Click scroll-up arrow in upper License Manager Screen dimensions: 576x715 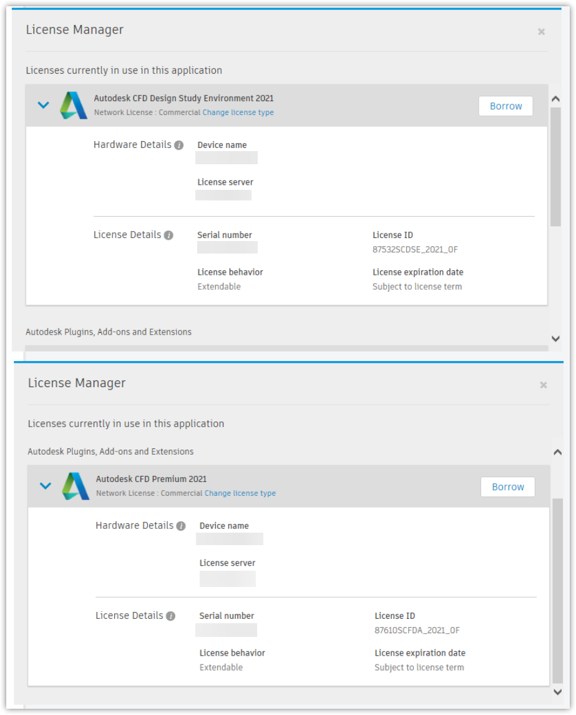[x=555, y=99]
